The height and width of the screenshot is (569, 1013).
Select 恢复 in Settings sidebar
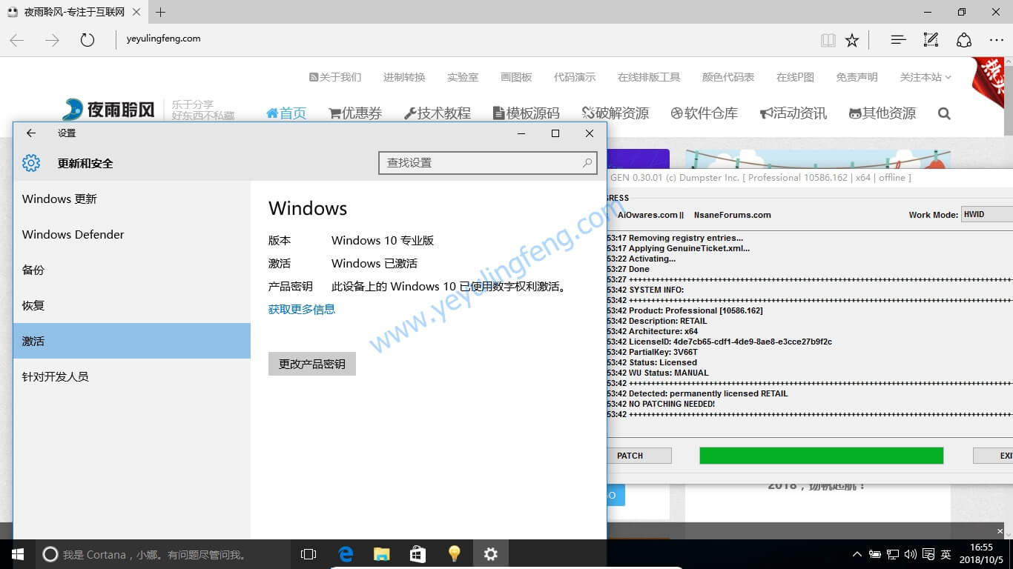[x=132, y=305]
